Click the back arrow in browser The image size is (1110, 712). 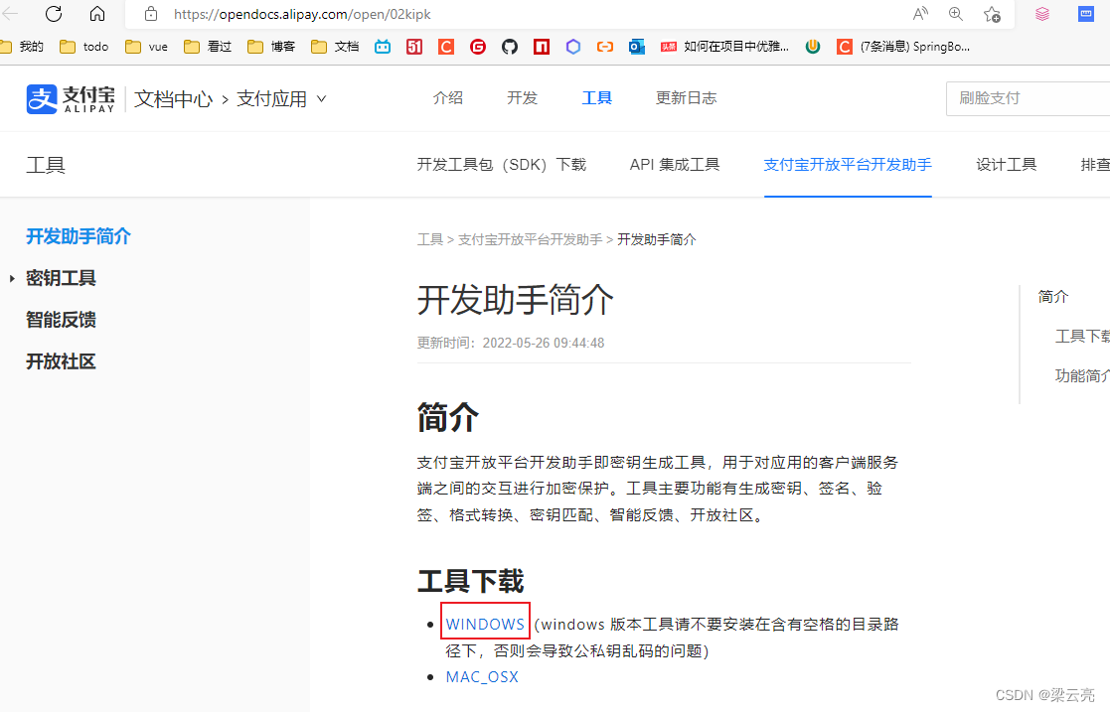[x=10, y=14]
